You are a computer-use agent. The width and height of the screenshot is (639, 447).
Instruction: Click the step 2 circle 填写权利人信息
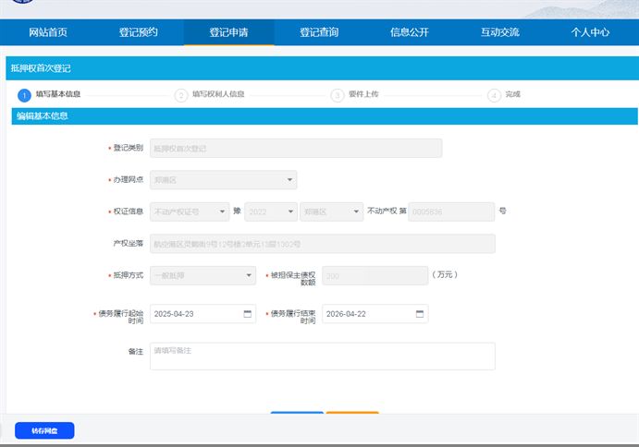181,96
